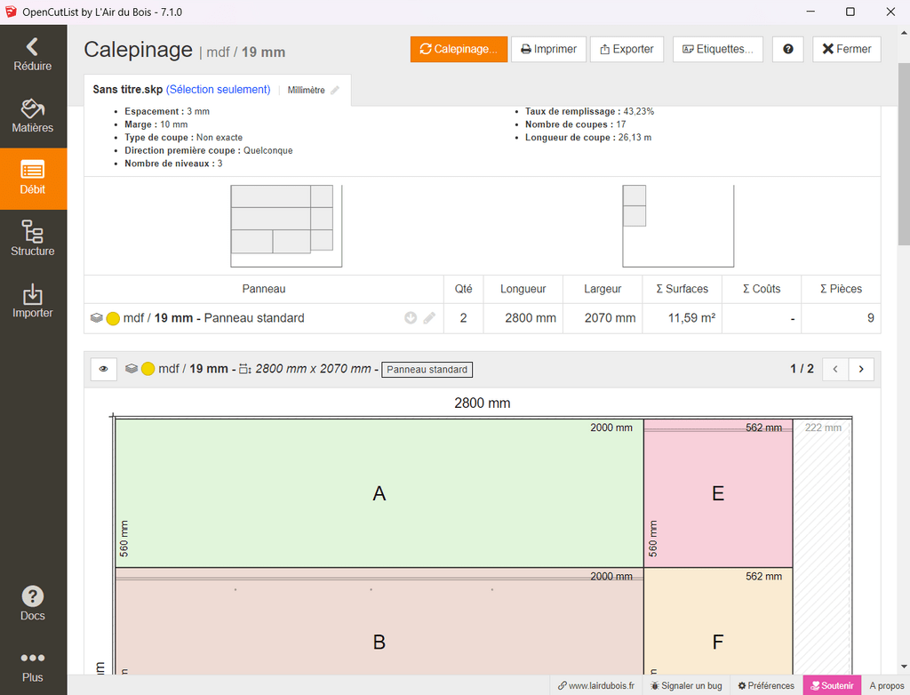Go to next sheet with right chevron
This screenshot has width=910, height=695.
point(861,369)
